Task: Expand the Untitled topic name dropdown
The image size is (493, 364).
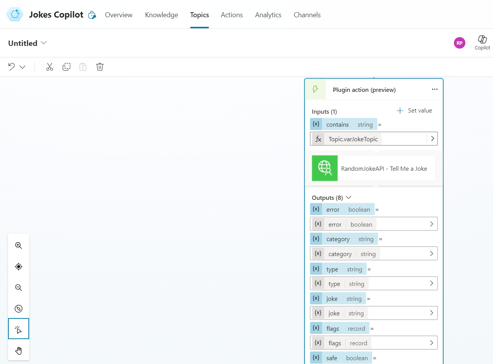Action: pos(44,43)
